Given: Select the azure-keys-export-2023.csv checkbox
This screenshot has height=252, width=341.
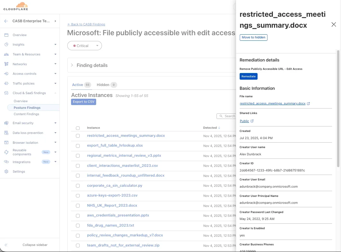Looking at the screenshot, I should [78, 196].
